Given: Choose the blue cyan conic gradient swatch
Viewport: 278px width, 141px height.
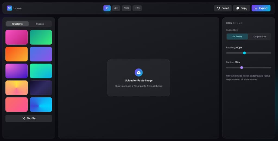Looking at the screenshot, I should [x=41, y=105].
